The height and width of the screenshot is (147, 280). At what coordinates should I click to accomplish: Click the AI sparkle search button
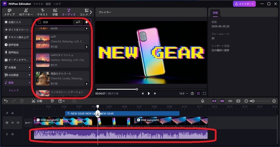coord(86,22)
